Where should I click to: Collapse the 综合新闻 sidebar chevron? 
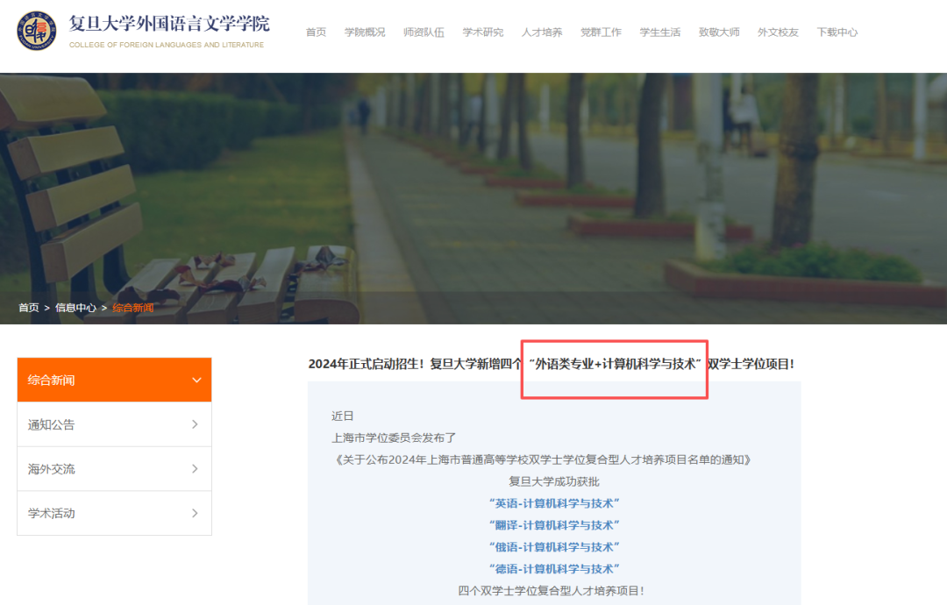[x=196, y=381]
